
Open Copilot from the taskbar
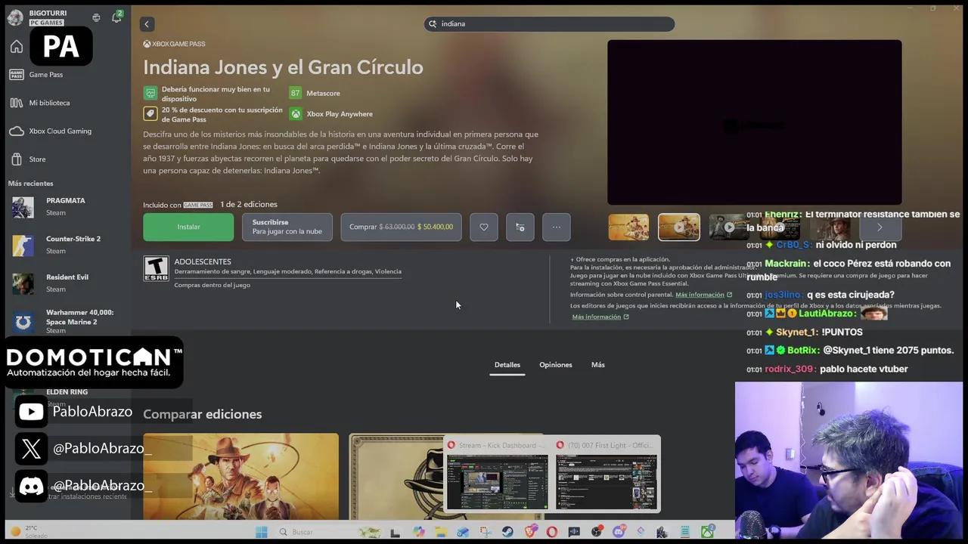(x=419, y=532)
